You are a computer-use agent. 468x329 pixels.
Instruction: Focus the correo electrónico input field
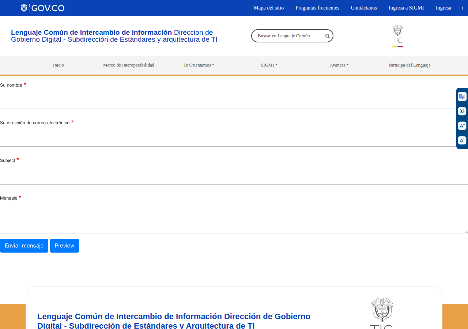pyautogui.click(x=234, y=137)
